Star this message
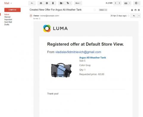 click(x=128, y=16)
